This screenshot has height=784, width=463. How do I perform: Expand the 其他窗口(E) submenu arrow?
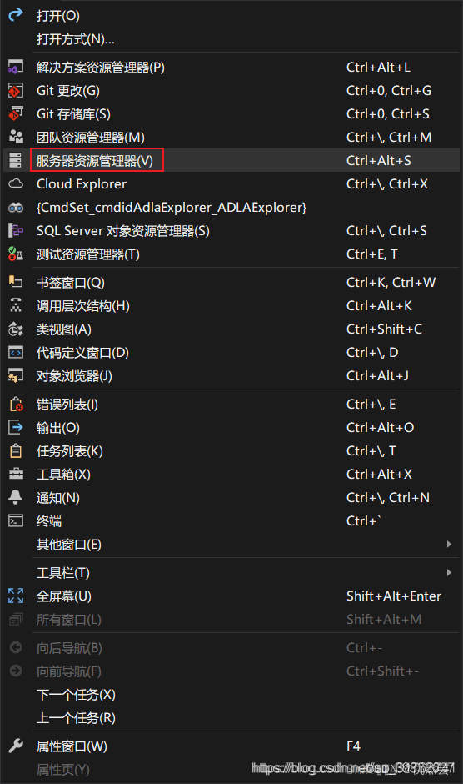click(x=449, y=544)
